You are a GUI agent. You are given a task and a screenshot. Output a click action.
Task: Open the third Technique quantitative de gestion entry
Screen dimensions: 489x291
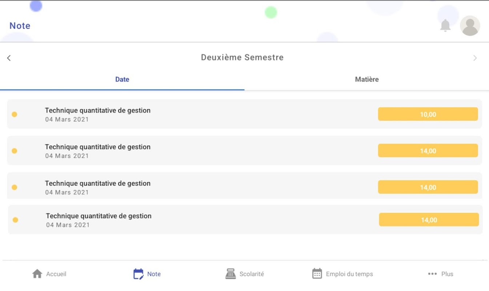244,186
